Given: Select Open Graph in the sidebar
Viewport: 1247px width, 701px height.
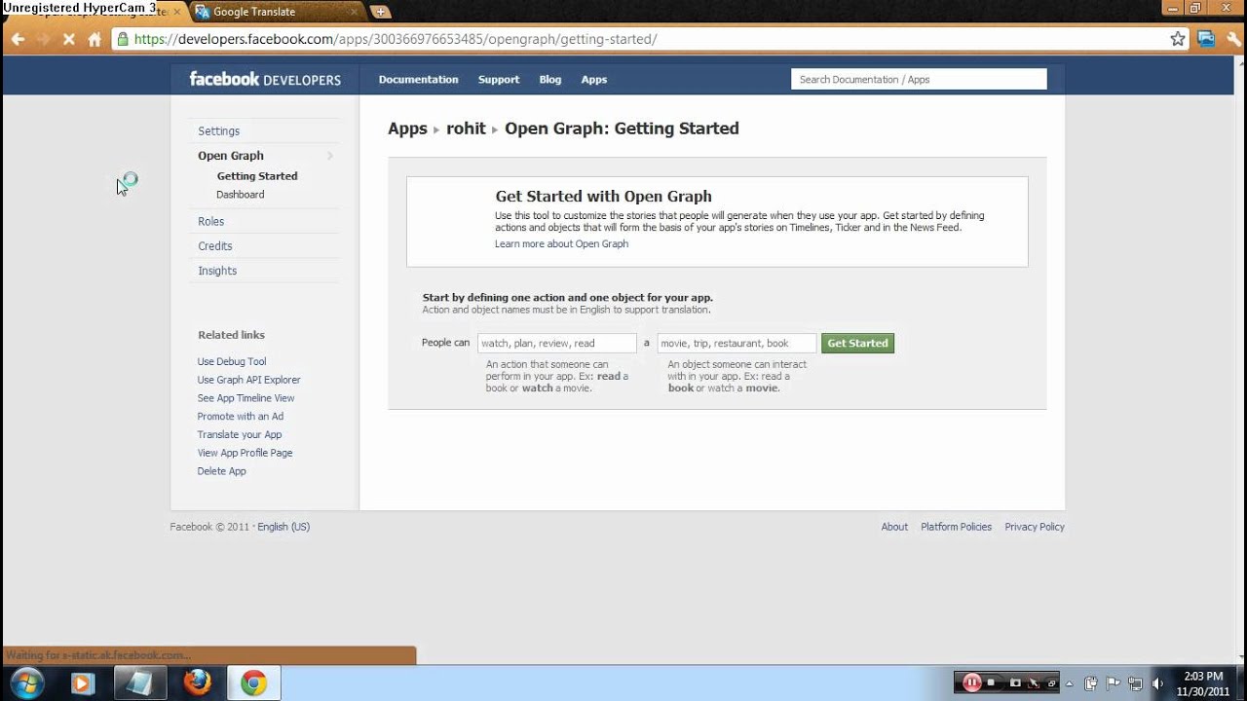Looking at the screenshot, I should pos(231,156).
